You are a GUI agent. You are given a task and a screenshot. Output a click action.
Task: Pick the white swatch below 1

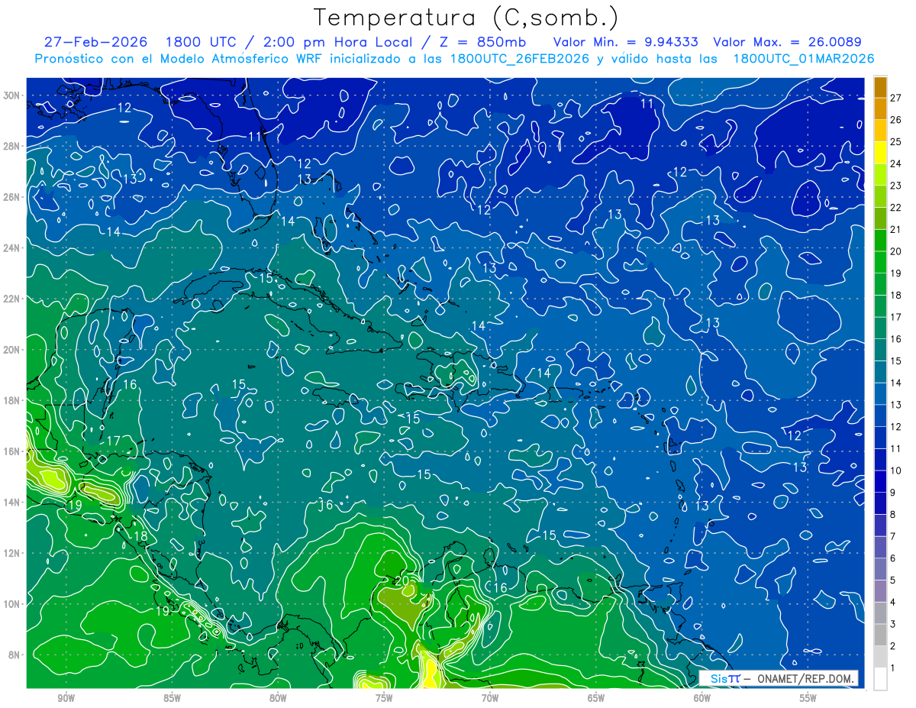pyautogui.click(x=880, y=679)
